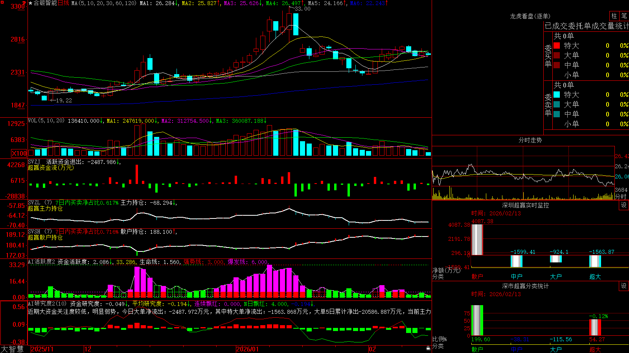
Task: Click the 02 month marker on the timeline
Action: 372,349
